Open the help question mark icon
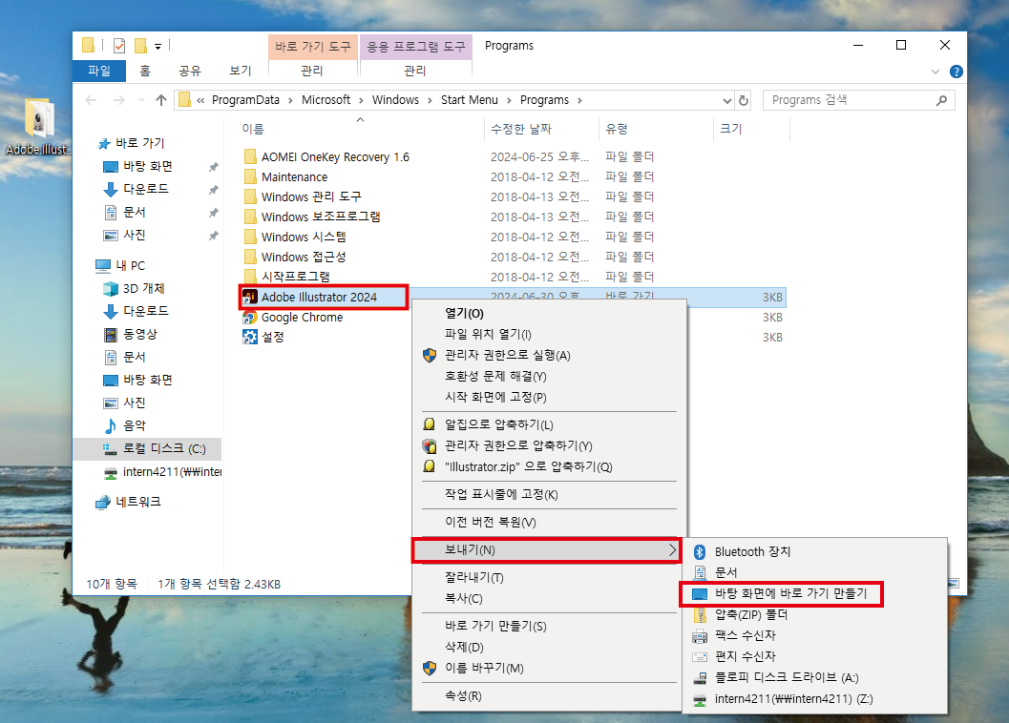This screenshot has height=723, width=1009. (956, 72)
